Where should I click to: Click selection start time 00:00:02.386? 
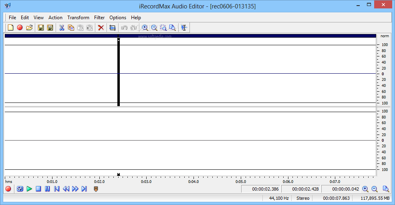[x=261, y=189]
